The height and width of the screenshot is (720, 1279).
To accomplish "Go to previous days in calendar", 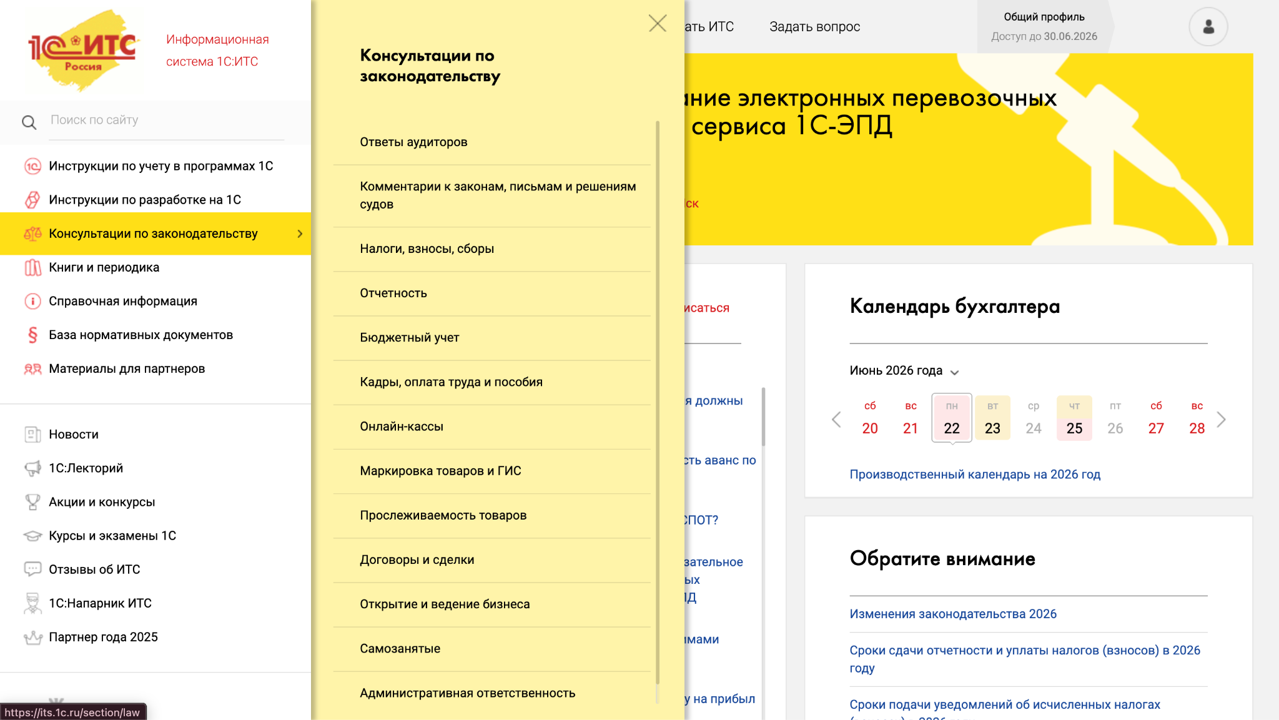I will click(836, 420).
